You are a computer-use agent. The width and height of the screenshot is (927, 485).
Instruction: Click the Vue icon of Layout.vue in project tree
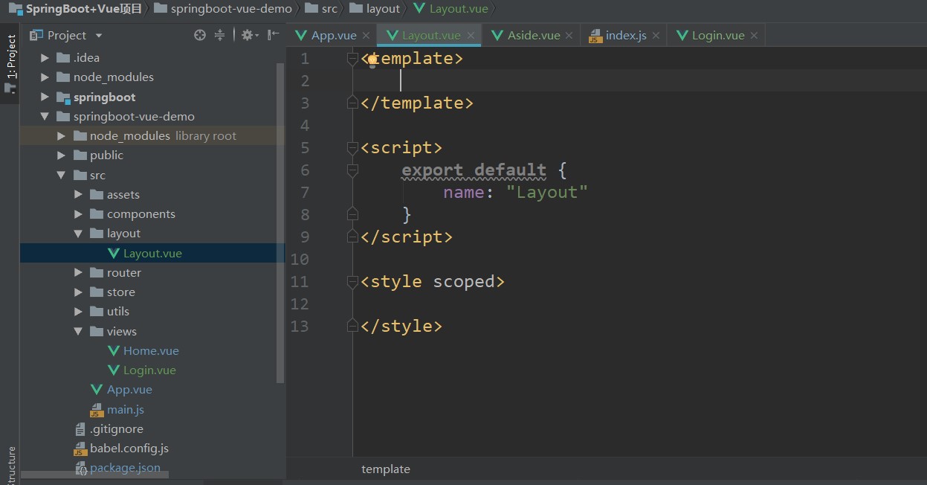point(114,253)
